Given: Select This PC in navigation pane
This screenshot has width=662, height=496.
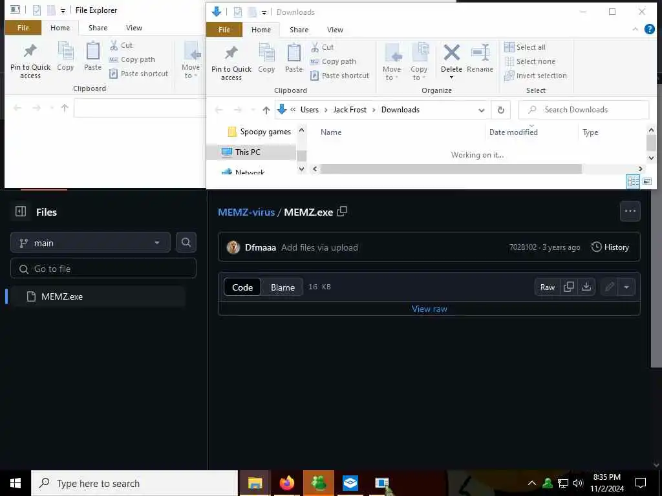Looking at the screenshot, I should click(x=251, y=152).
